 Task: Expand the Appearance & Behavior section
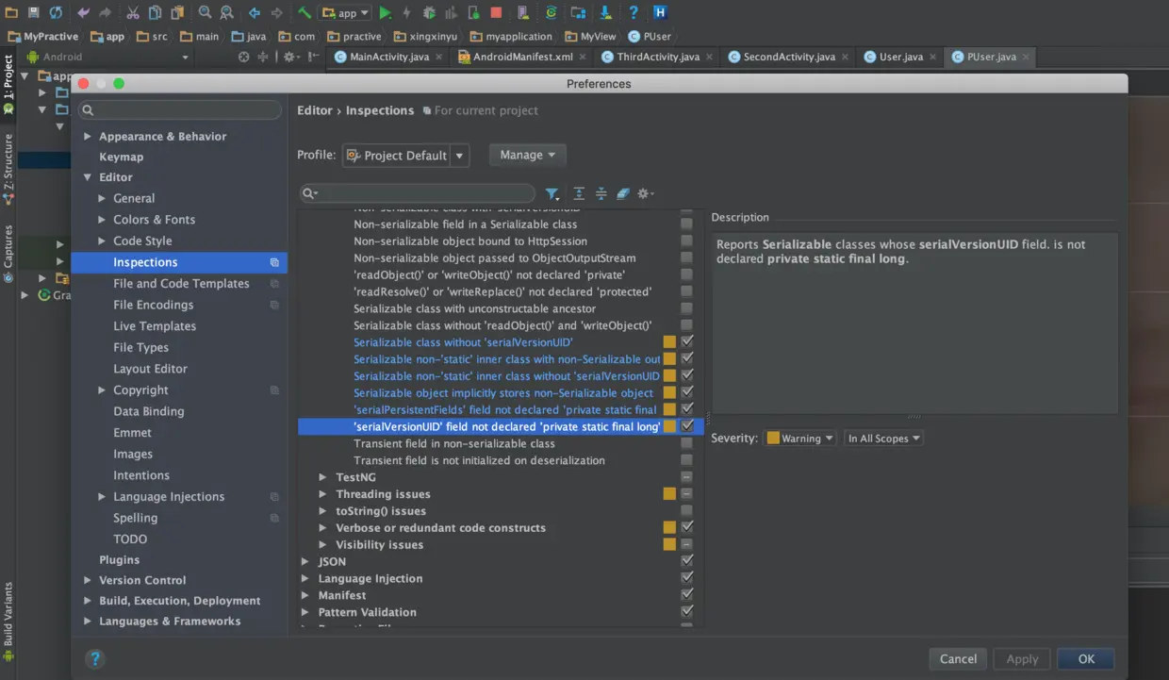[88, 136]
